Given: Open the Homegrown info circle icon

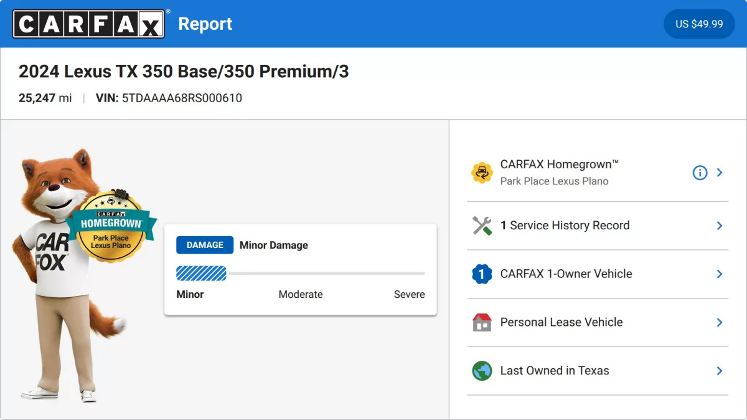Looking at the screenshot, I should pyautogui.click(x=700, y=173).
